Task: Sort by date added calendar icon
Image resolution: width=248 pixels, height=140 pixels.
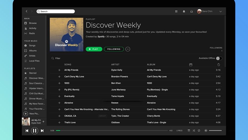Action: pos(191,65)
